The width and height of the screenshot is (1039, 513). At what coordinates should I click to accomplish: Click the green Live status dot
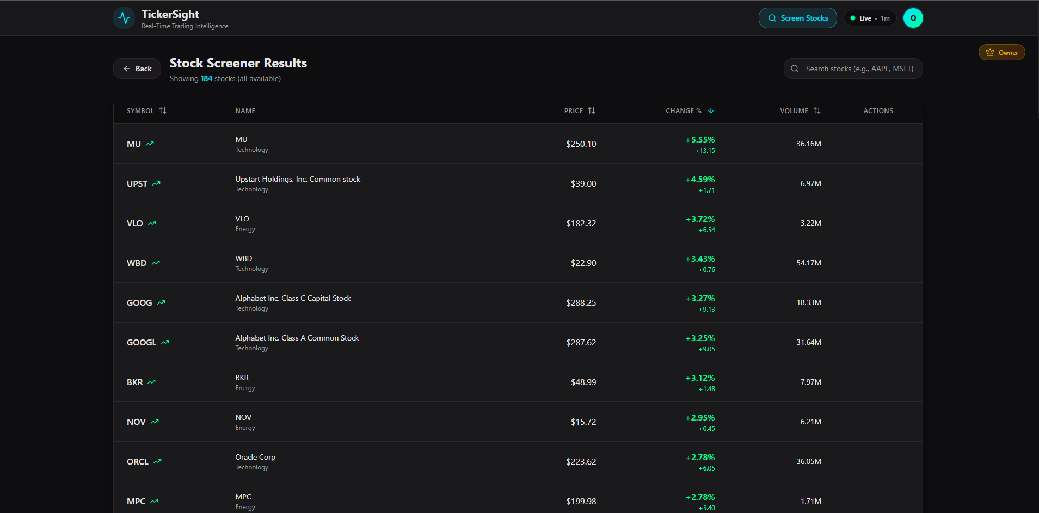click(x=853, y=18)
